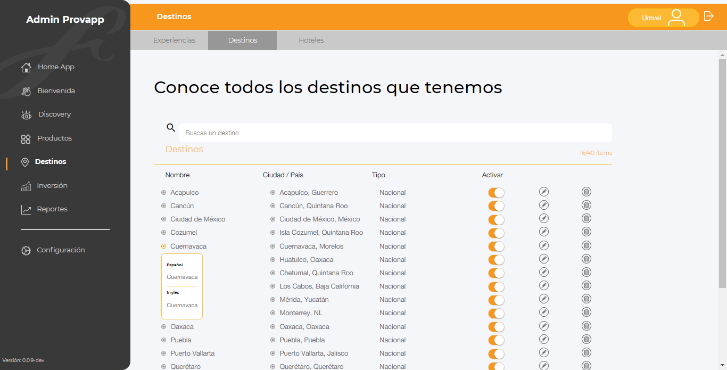Expand the Acapulco, Guerrero city bullet
The height and width of the screenshot is (370, 727).
(273, 193)
